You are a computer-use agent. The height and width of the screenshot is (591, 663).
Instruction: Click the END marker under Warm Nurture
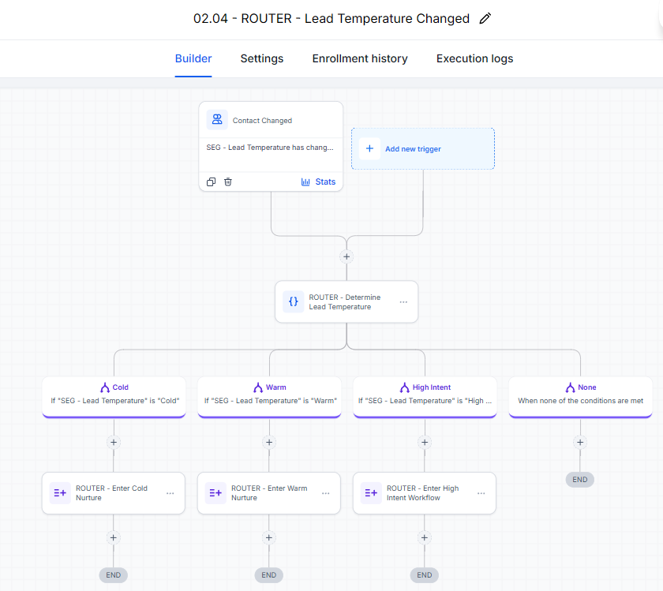click(269, 575)
